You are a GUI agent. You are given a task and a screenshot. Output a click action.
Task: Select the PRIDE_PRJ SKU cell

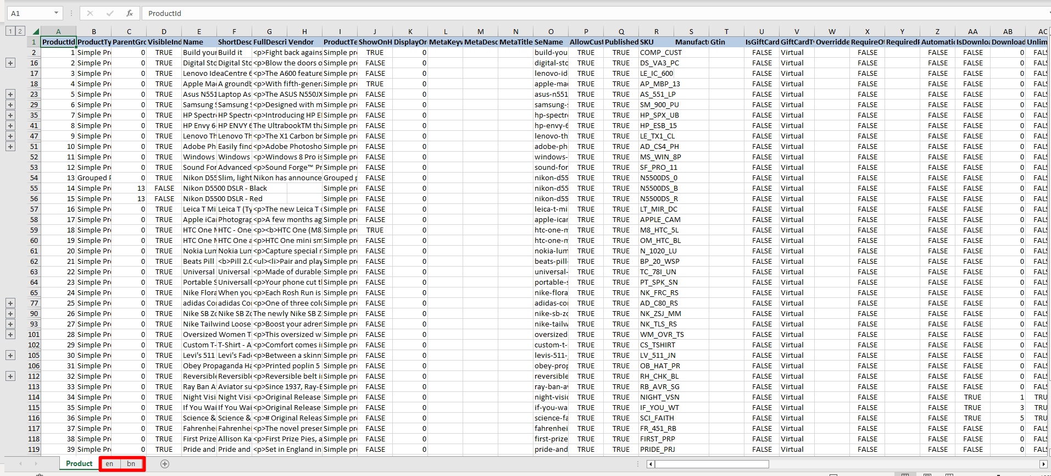657,450
